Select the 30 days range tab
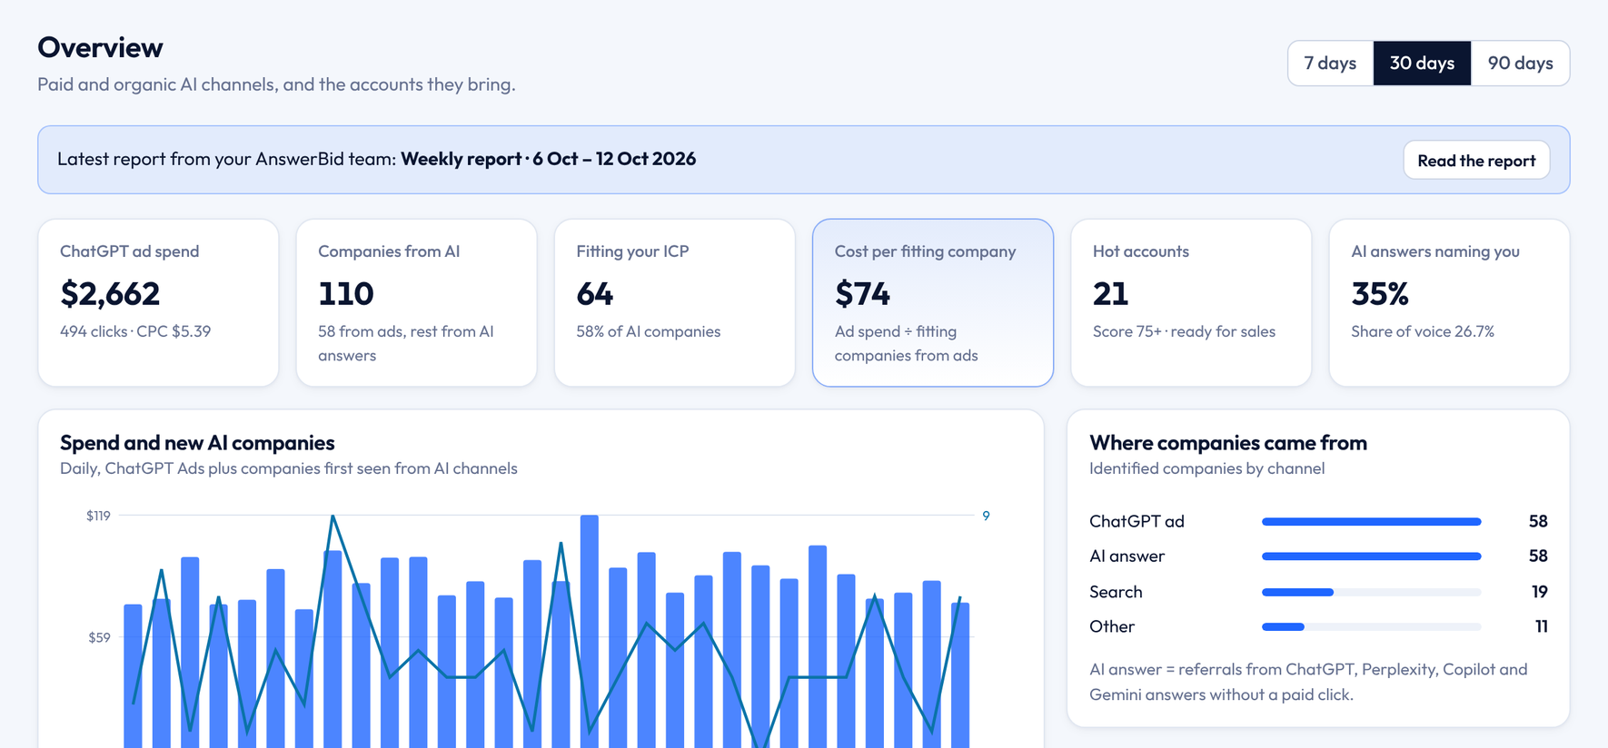This screenshot has height=748, width=1608. pyautogui.click(x=1422, y=63)
